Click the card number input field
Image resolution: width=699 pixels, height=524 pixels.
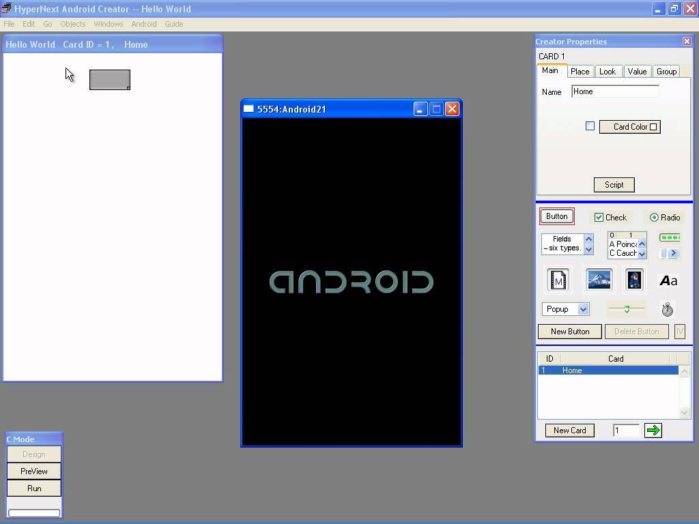(626, 431)
